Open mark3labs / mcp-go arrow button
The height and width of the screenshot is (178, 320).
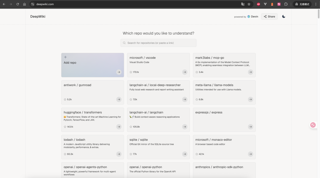point(250,72)
